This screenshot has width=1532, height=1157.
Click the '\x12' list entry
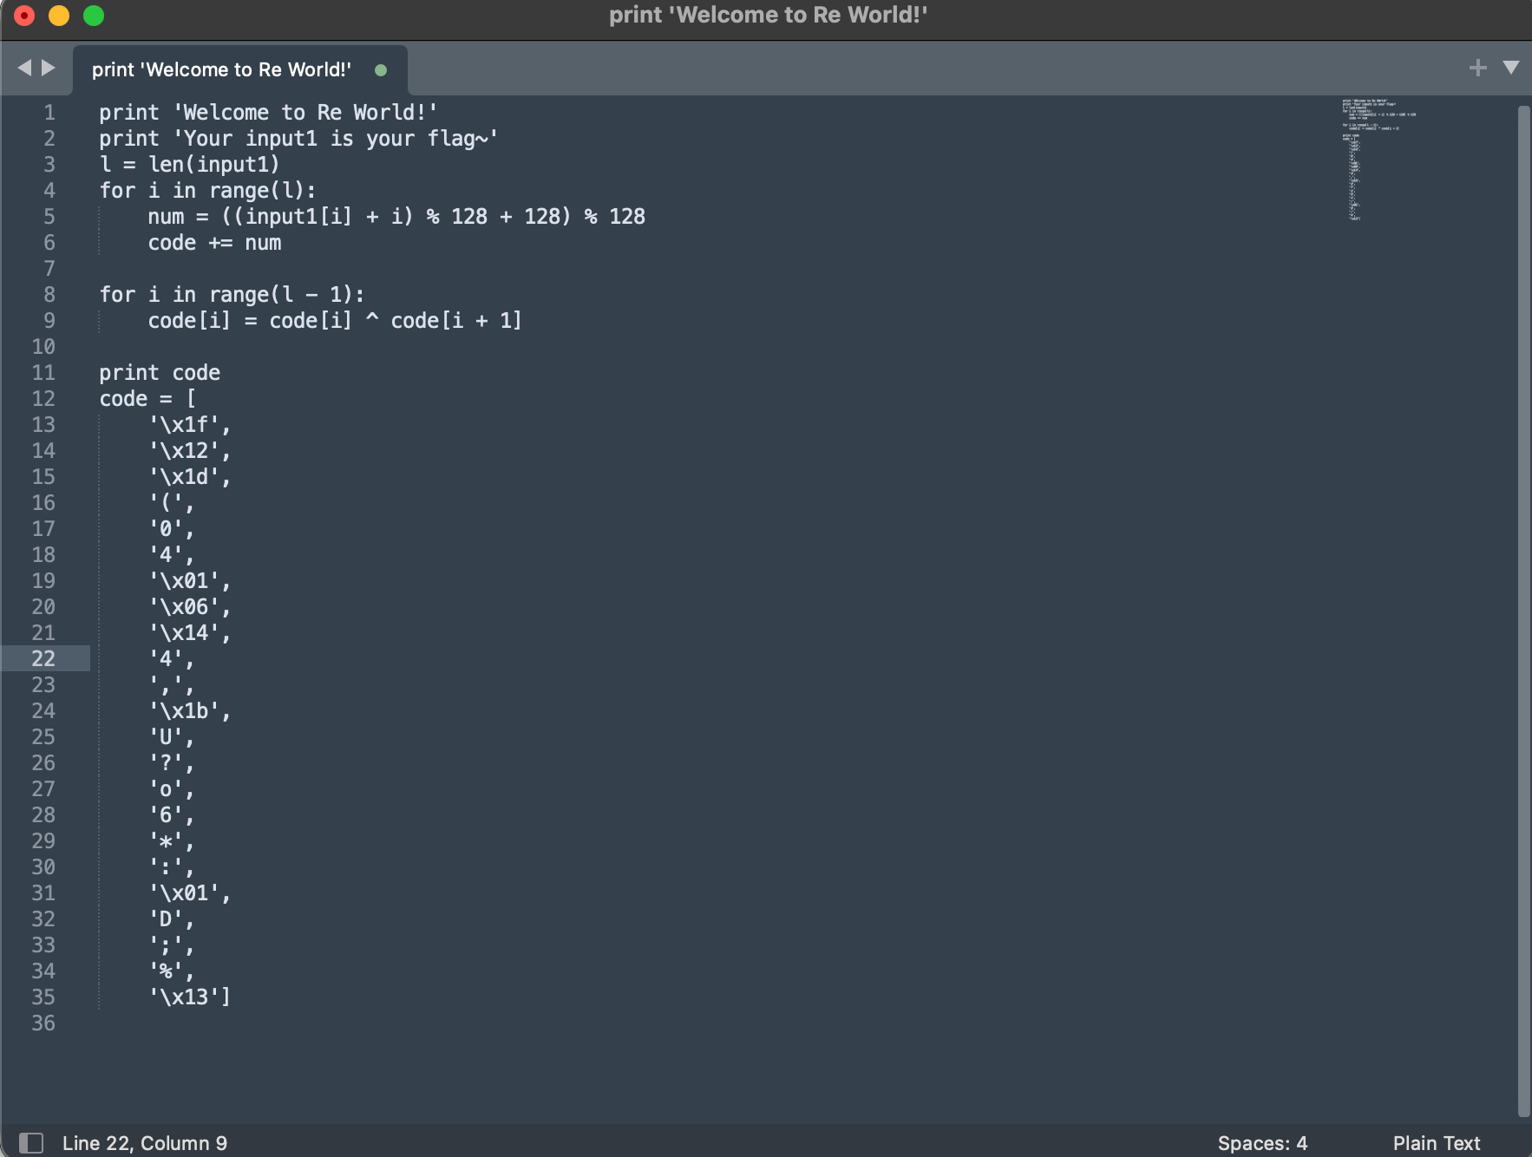coord(190,451)
